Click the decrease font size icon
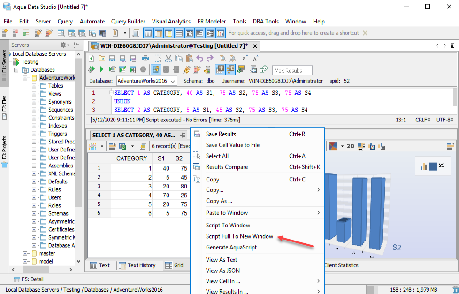The width and height of the screenshot is (459, 294). (x=245, y=59)
